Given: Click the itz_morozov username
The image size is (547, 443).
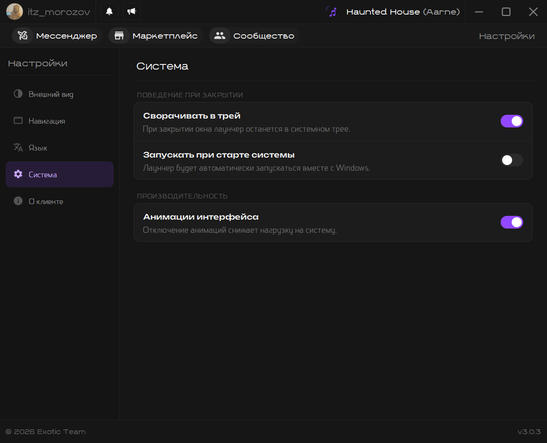Looking at the screenshot, I should click(59, 12).
